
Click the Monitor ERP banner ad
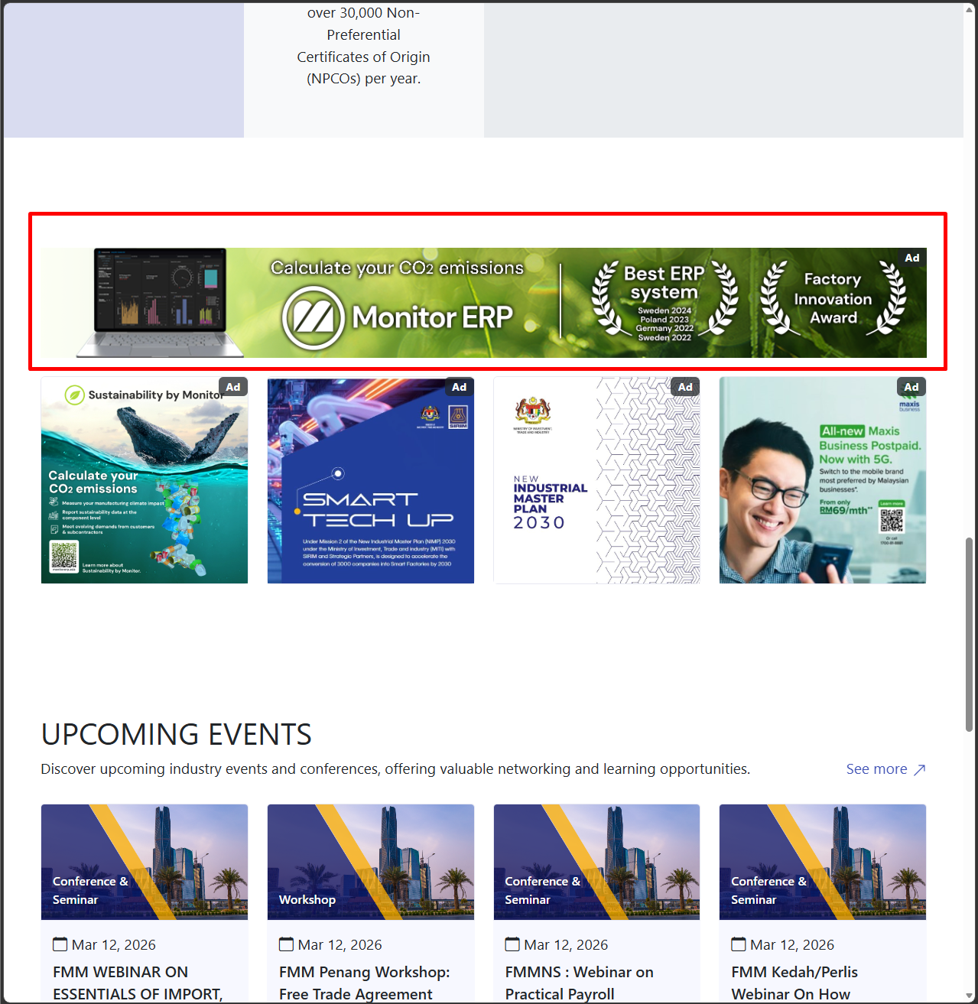(483, 303)
